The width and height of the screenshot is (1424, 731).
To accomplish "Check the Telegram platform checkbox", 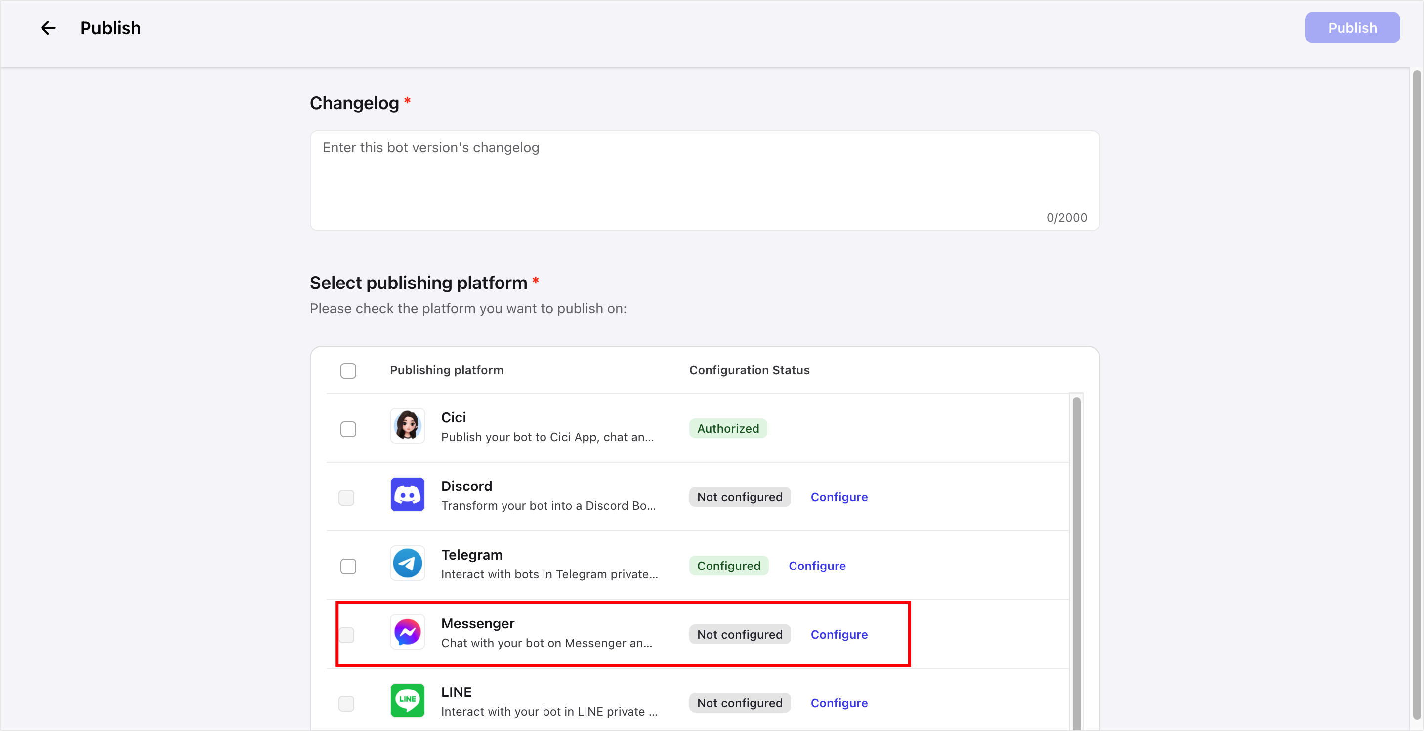I will (348, 567).
